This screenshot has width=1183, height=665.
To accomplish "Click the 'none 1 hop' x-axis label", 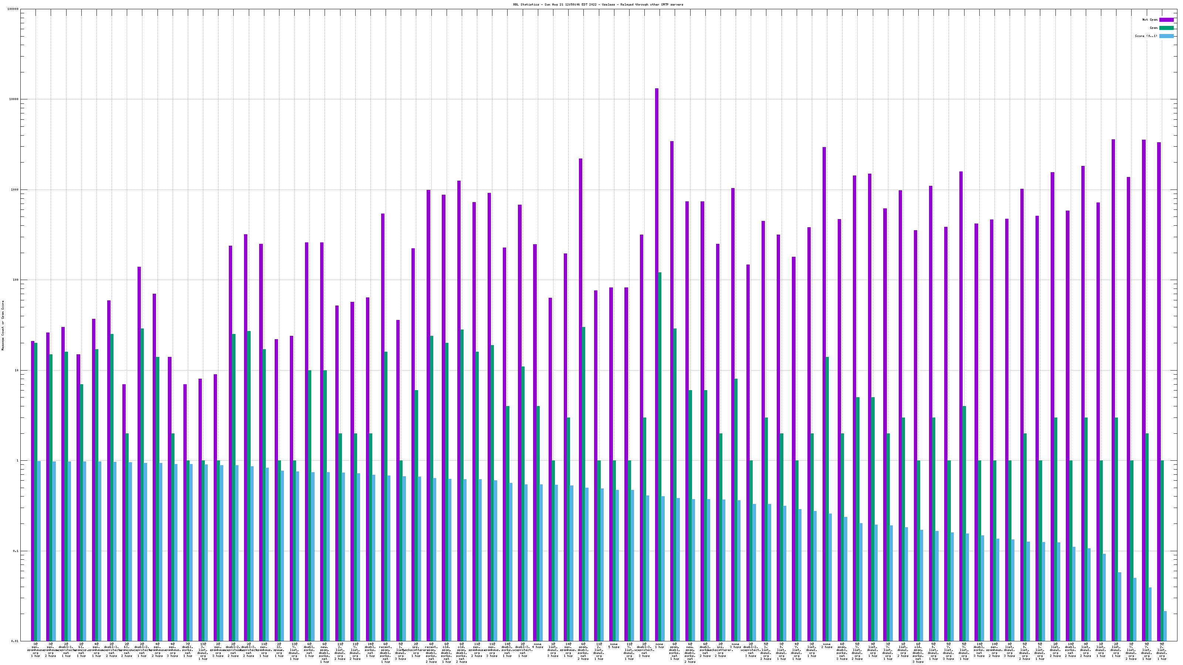I will coord(660,646).
